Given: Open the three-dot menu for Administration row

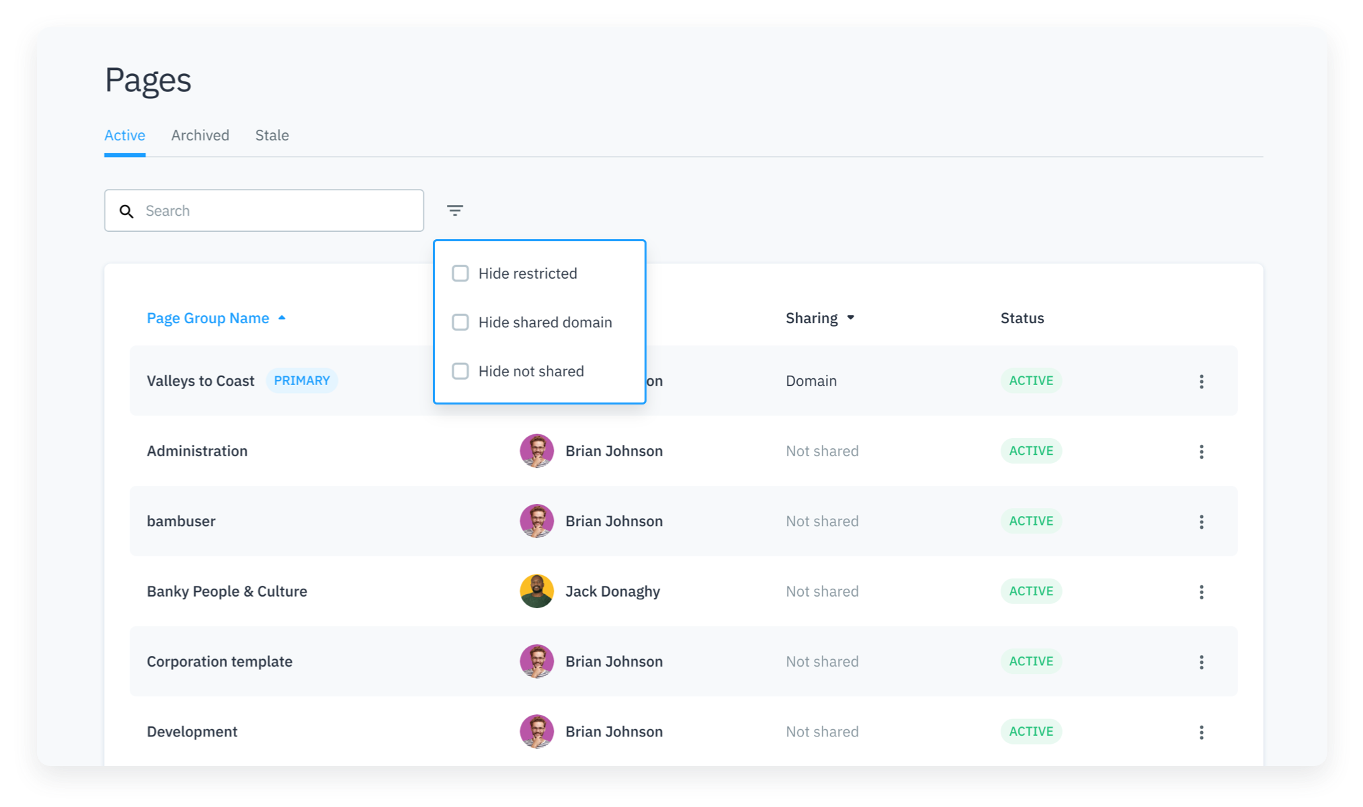Looking at the screenshot, I should point(1201,452).
